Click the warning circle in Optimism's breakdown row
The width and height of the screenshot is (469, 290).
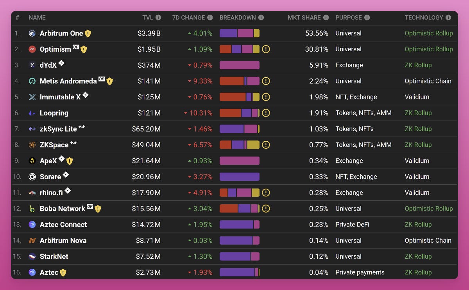(266, 49)
